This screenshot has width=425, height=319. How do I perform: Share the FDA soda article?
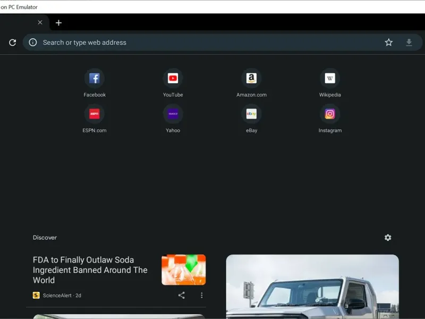[x=182, y=296]
